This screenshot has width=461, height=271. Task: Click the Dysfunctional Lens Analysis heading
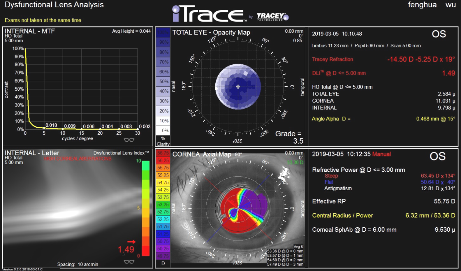coord(54,5)
